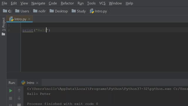The image size is (188, 106).
Task: Click the Users folder breadcrumb
Action: tap(22, 11)
